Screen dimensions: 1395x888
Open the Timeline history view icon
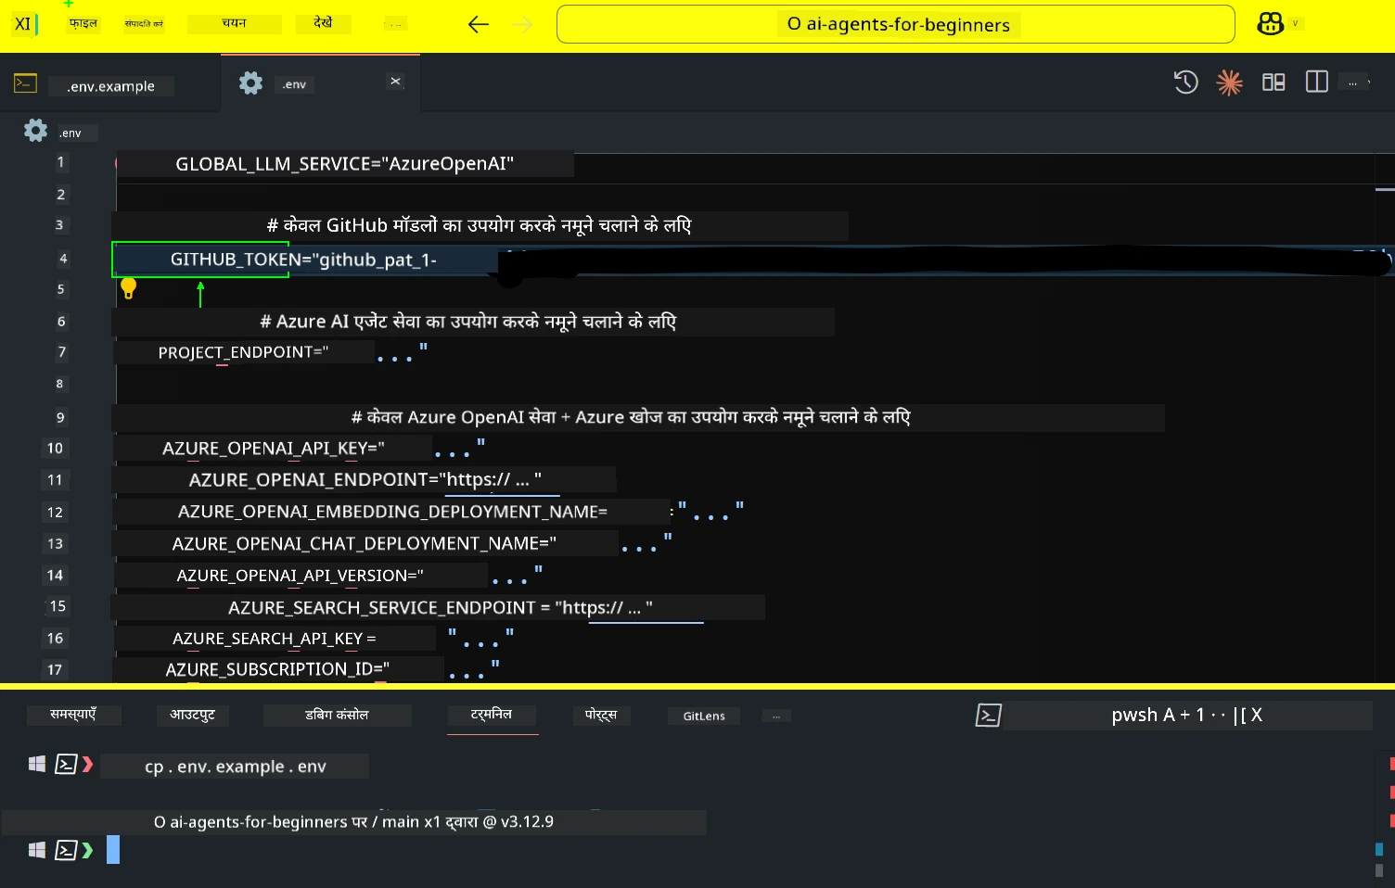[x=1185, y=82]
